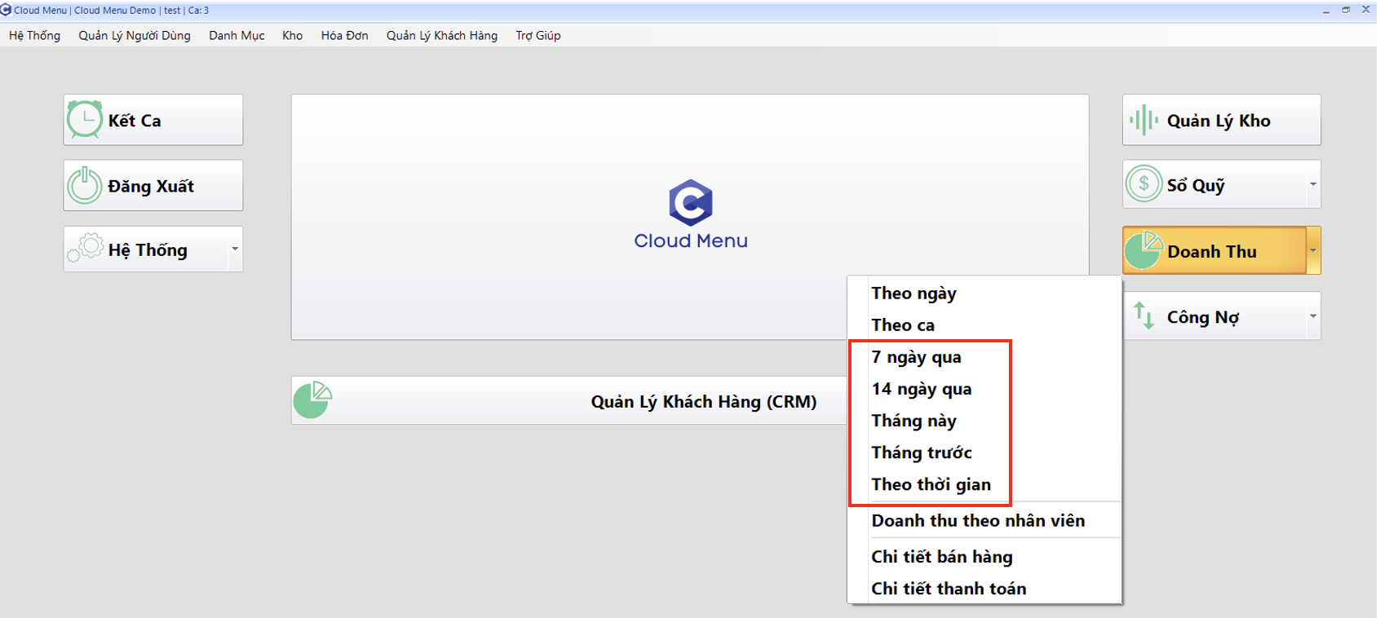
Task: Click the Sổ Quỹ button label
Action: [x=1196, y=185]
